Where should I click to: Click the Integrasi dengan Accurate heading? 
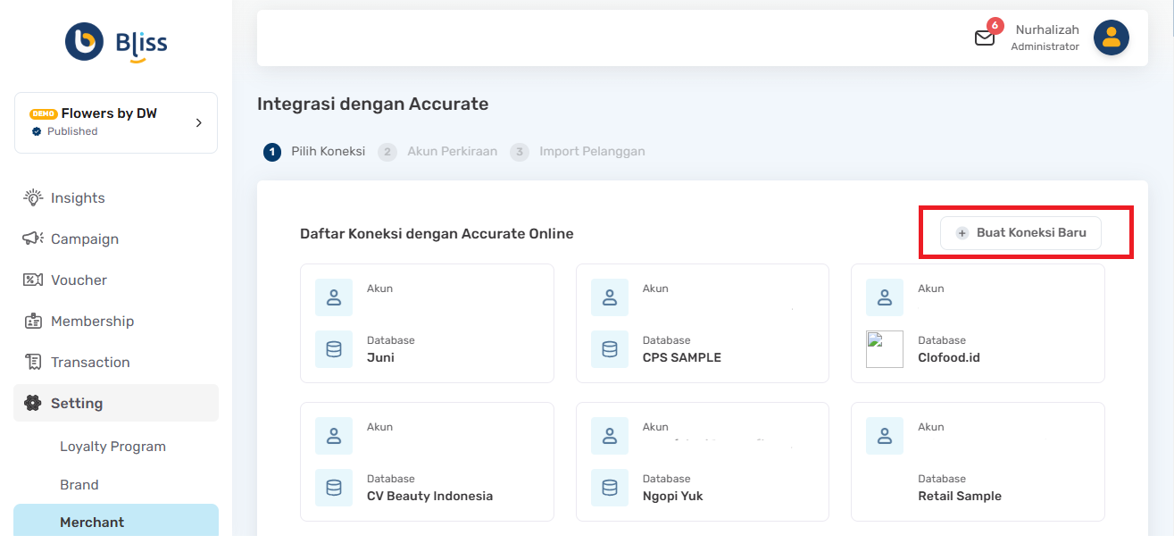coord(373,104)
